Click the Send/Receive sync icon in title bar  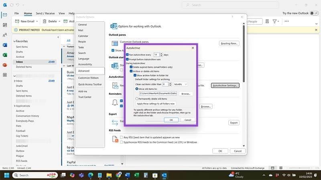pyautogui.click(x=12, y=5)
